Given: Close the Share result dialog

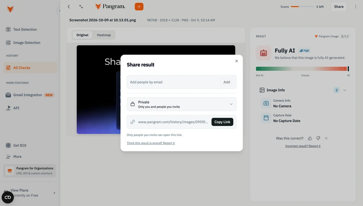Looking at the screenshot, I should (236, 61).
